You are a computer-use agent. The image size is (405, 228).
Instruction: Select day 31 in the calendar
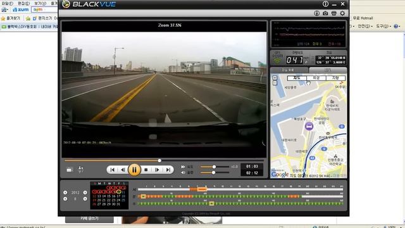click(x=118, y=204)
